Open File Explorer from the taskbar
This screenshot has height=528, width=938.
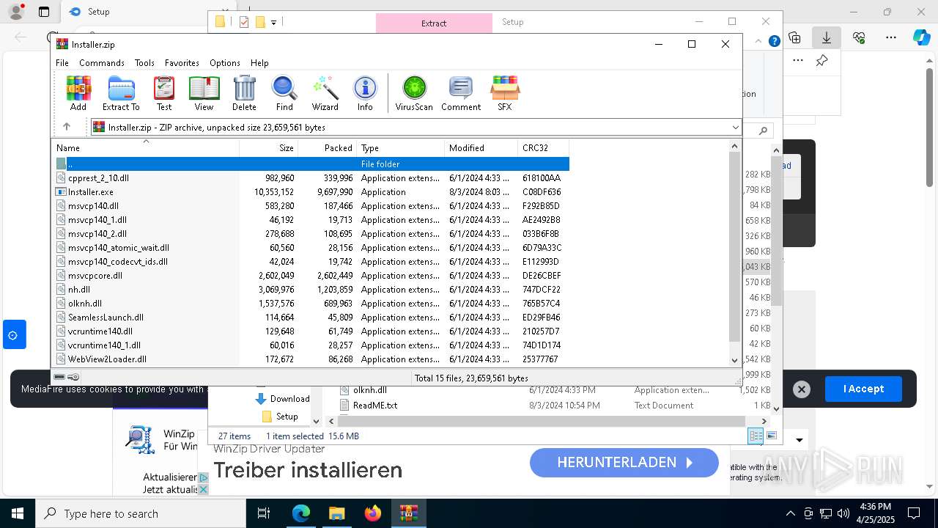point(336,513)
